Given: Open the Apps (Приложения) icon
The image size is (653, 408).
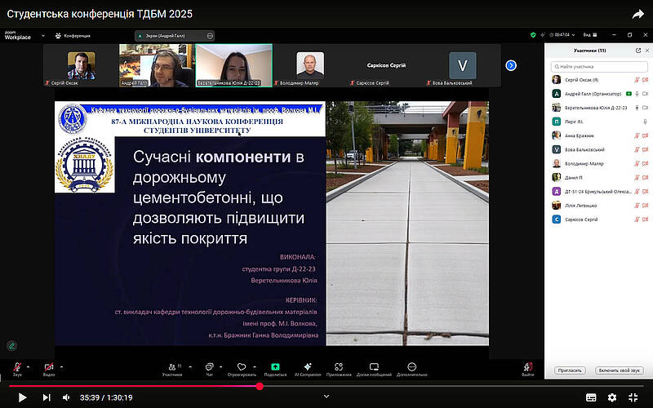Looking at the screenshot, I should pyautogui.click(x=339, y=367).
